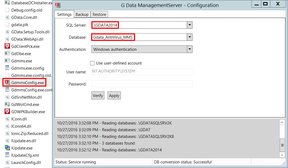Select the IUpdate.exe file name
This screenshot has height=168, width=288.
point(22,148)
